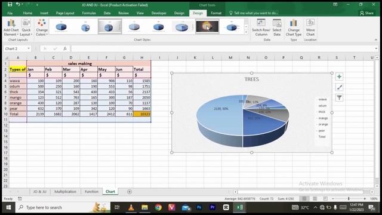Show hidden system tray icons chevron
This screenshot has height=215, width=382.
coord(315,207)
